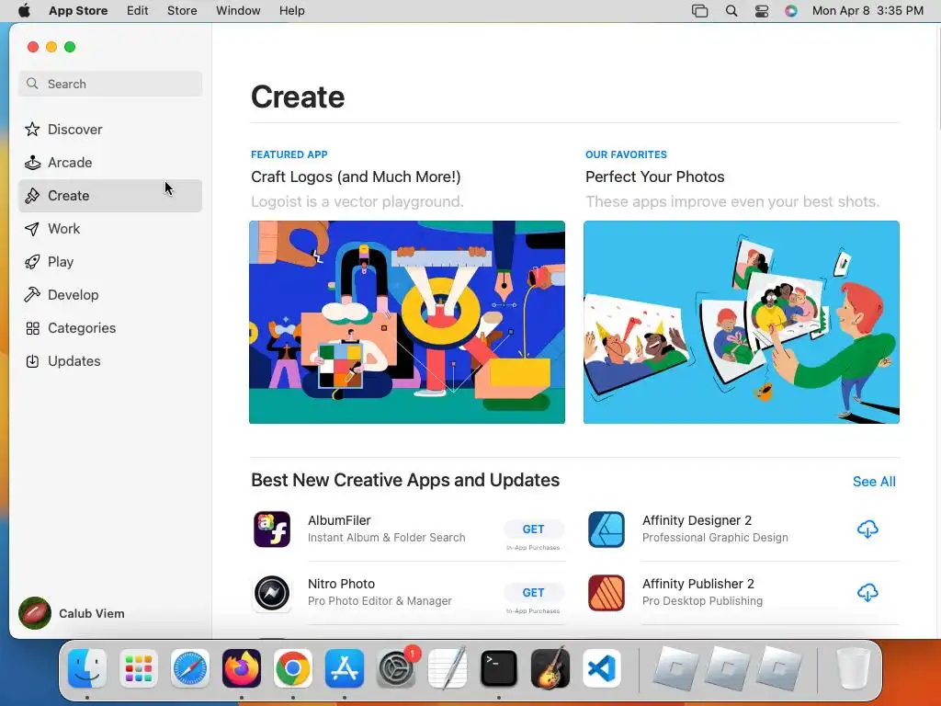This screenshot has width=941, height=706.
Task: Click AlbumFiler app title text
Action: click(x=339, y=520)
